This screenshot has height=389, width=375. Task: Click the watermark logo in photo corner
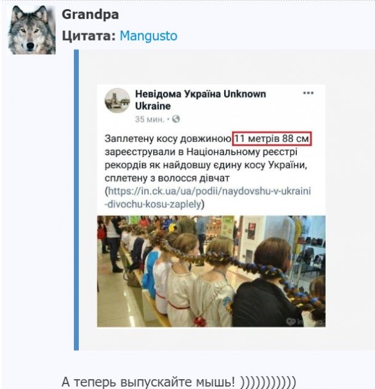click(x=304, y=322)
